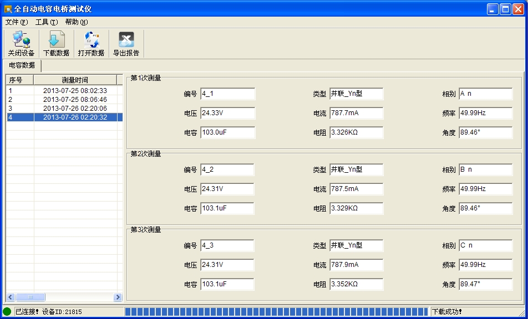Click the 频率 field in 第1次测量

pyautogui.click(x=486, y=114)
